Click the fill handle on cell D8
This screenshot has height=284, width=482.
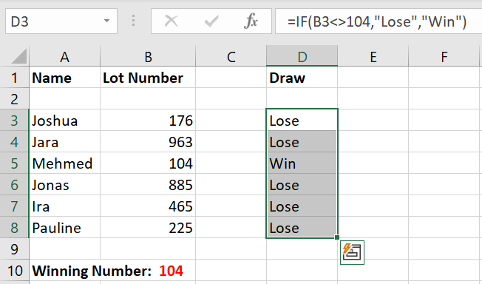pos(337,237)
